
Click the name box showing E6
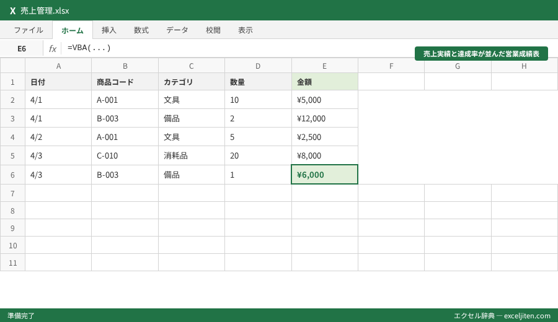point(22,48)
